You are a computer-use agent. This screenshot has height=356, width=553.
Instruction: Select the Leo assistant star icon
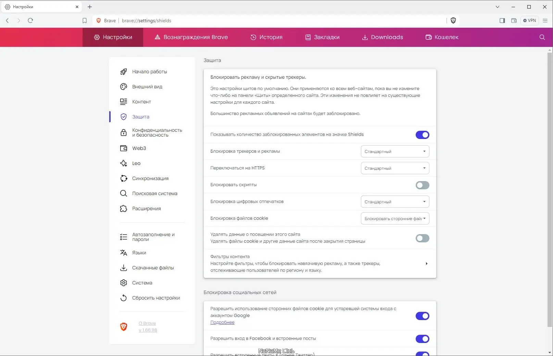(x=124, y=163)
